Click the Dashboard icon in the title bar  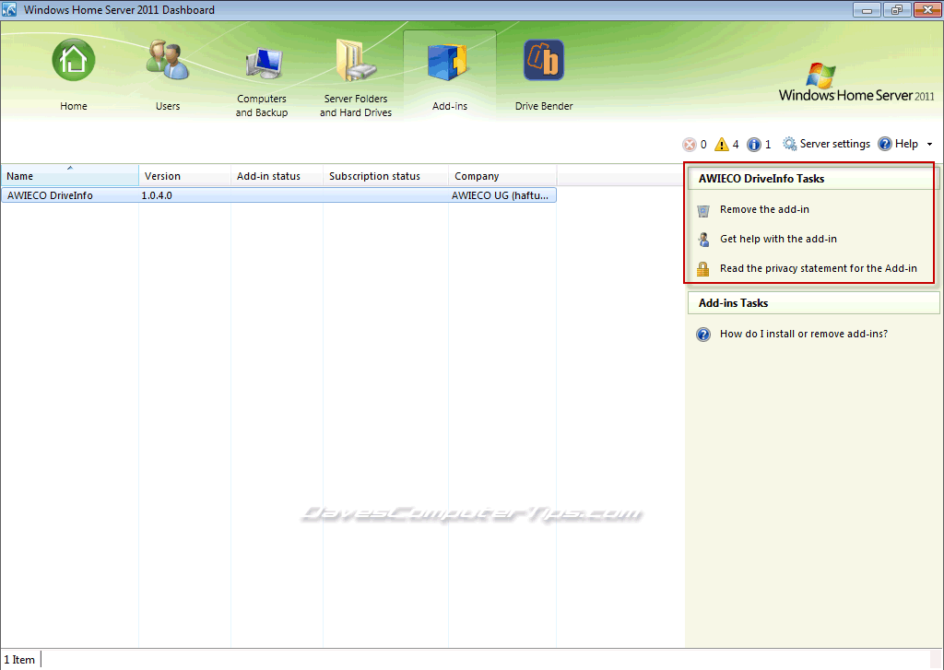(9, 9)
